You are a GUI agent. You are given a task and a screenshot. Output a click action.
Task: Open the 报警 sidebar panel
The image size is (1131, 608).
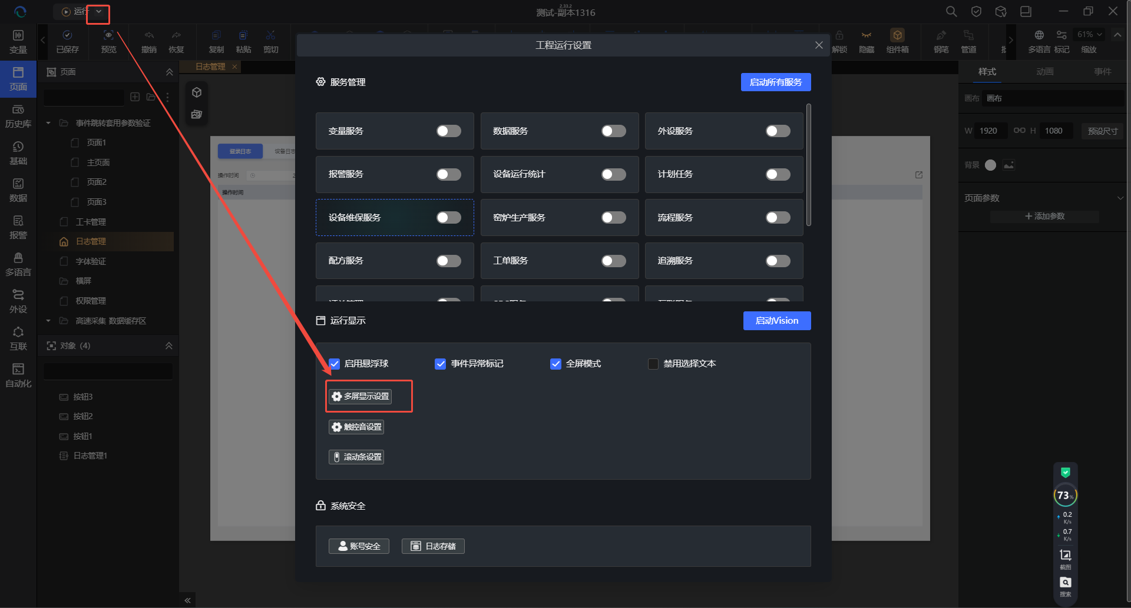point(18,227)
